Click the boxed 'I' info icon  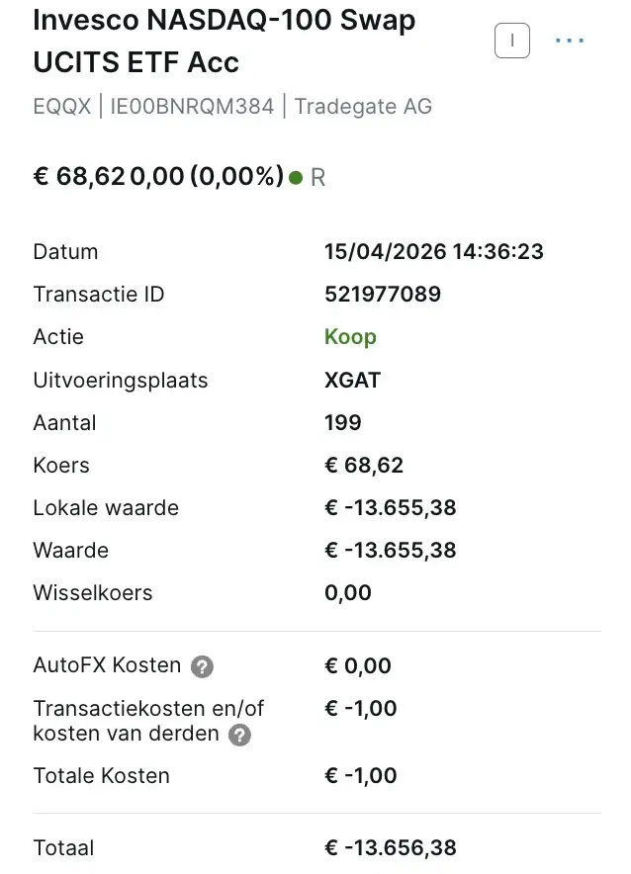point(511,41)
